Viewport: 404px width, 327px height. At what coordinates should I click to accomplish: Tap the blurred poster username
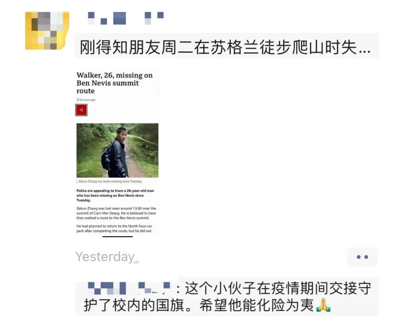click(126, 18)
